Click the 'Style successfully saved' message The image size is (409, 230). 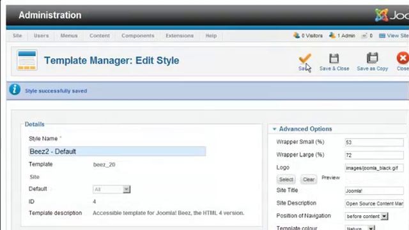click(x=56, y=91)
